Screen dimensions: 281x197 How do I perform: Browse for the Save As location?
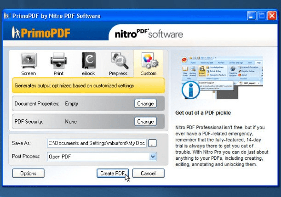[152, 143]
